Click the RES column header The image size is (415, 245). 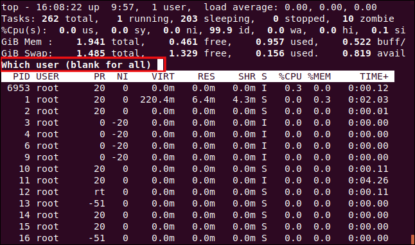click(206, 76)
